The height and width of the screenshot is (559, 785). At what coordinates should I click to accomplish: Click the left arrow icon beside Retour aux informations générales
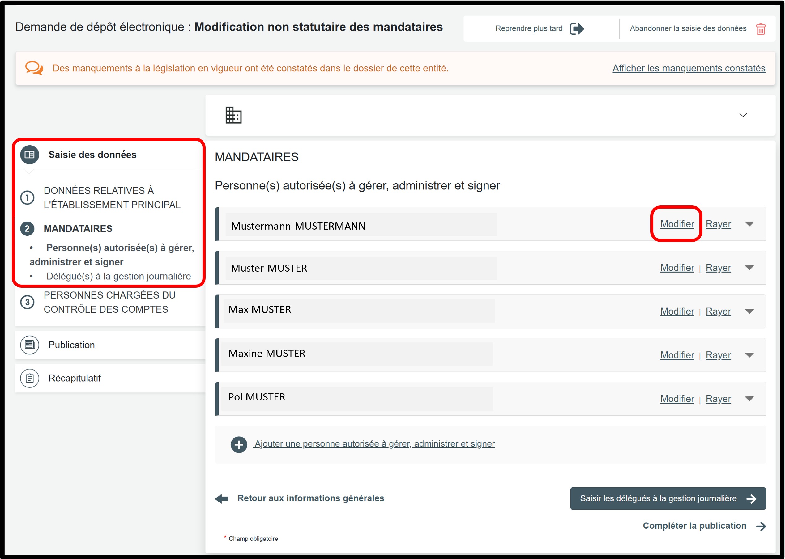tap(222, 498)
